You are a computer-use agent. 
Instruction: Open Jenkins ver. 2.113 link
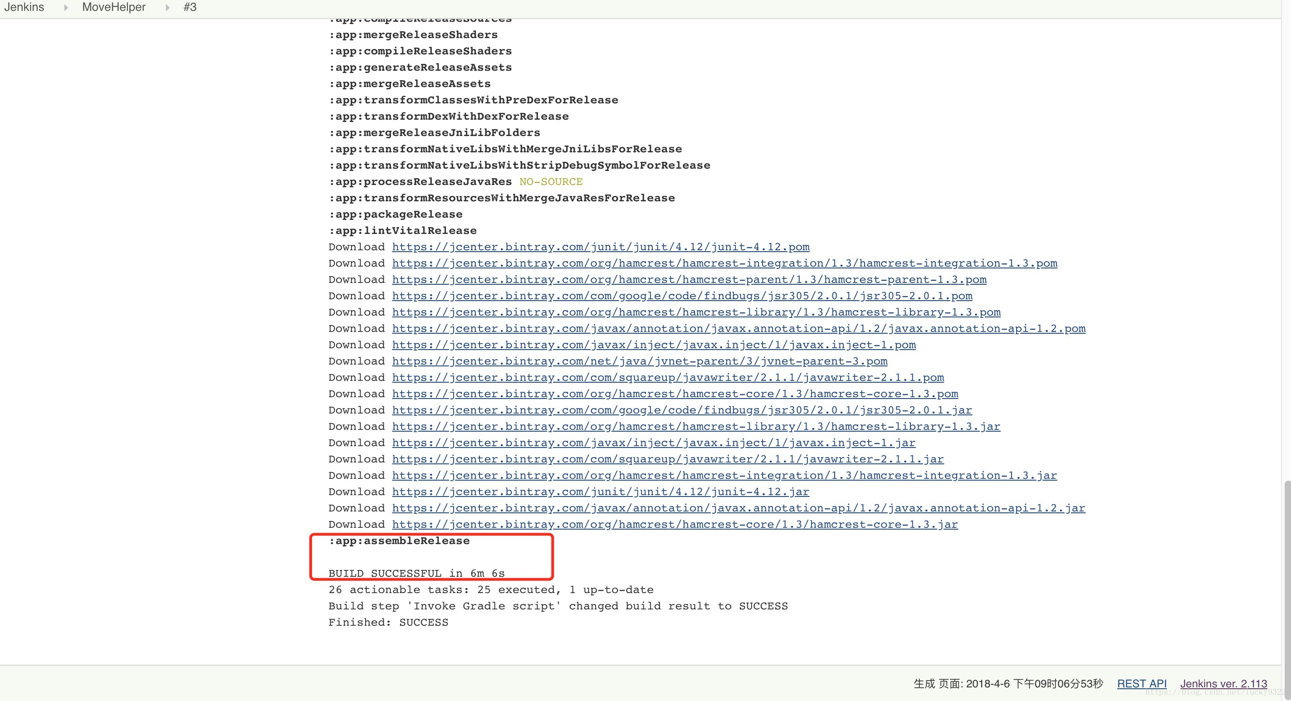[x=1223, y=684]
